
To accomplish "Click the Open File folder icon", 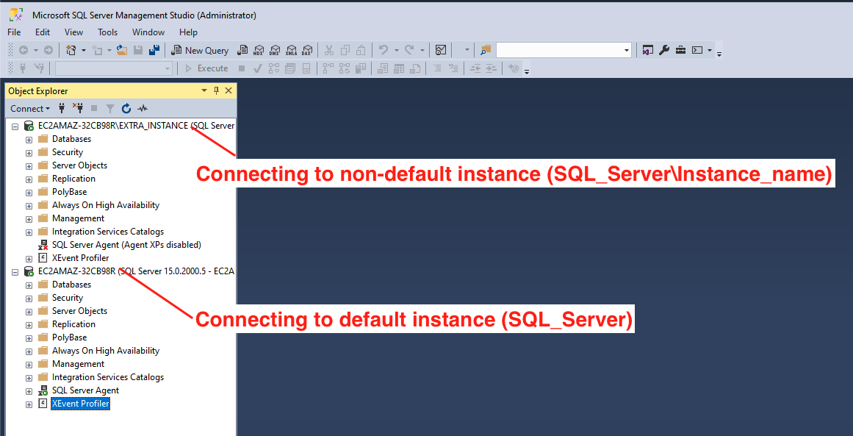I will [x=122, y=50].
